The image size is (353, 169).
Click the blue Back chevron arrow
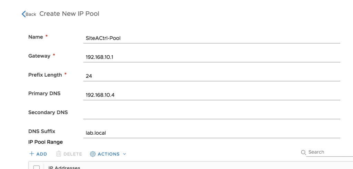coord(23,14)
